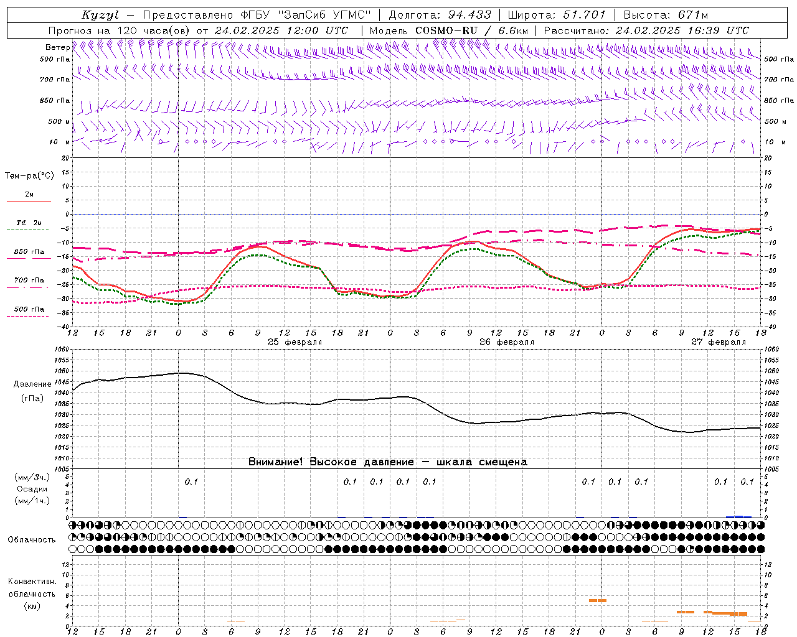
Task: Click the "(мм/1ч.)" precipitation unit label
Action: click(x=32, y=501)
